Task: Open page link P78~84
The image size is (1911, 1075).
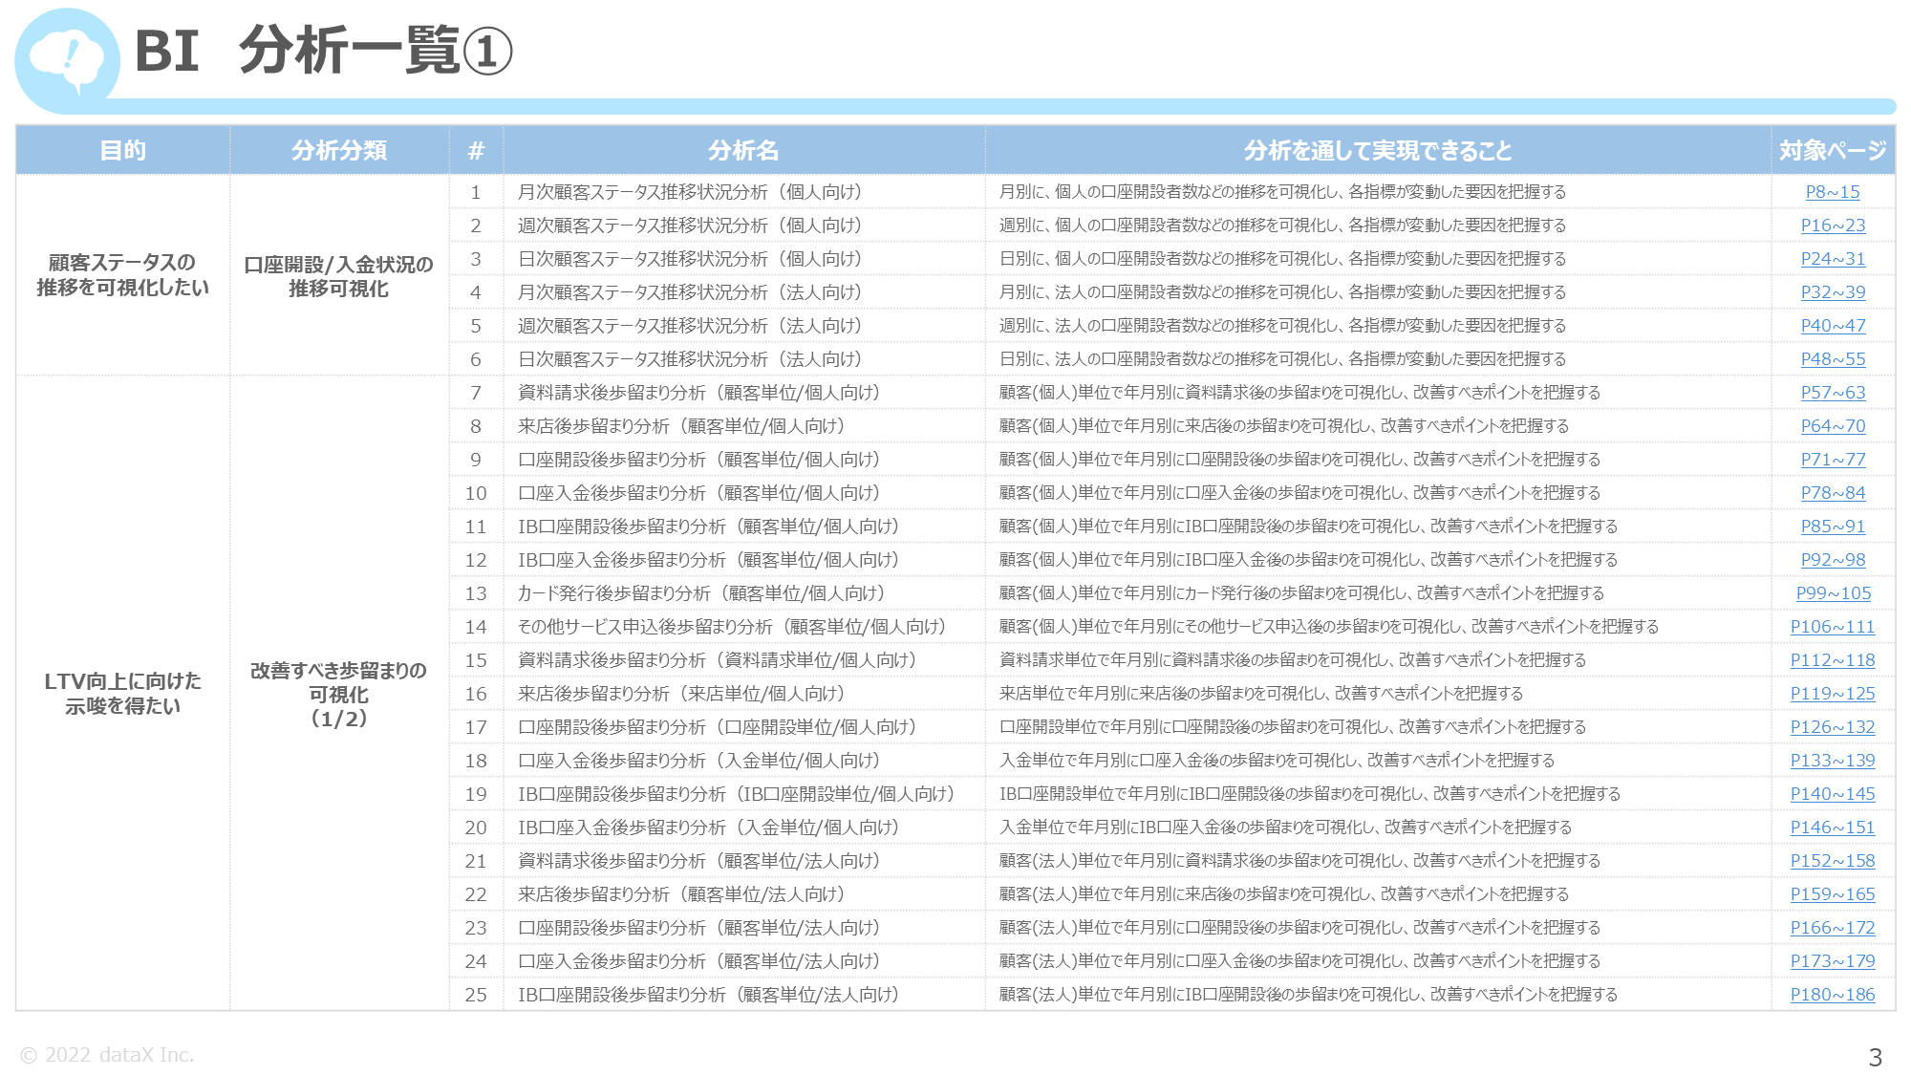Action: (x=1833, y=493)
